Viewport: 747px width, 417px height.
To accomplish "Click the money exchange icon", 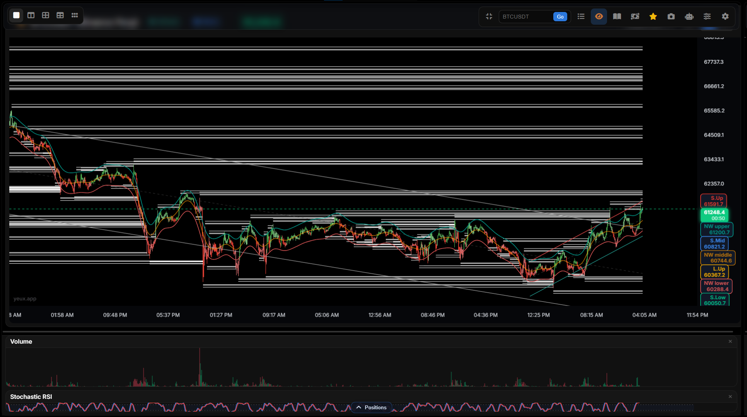I will coord(635,16).
